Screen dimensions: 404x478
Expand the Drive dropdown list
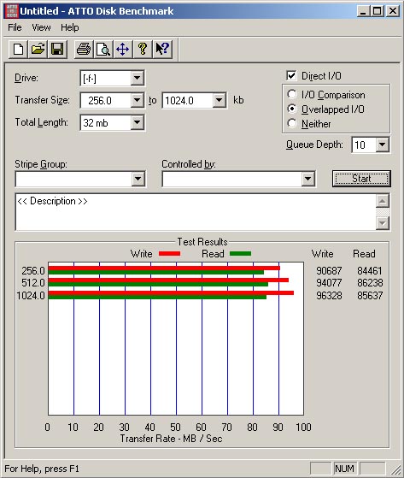pos(137,79)
